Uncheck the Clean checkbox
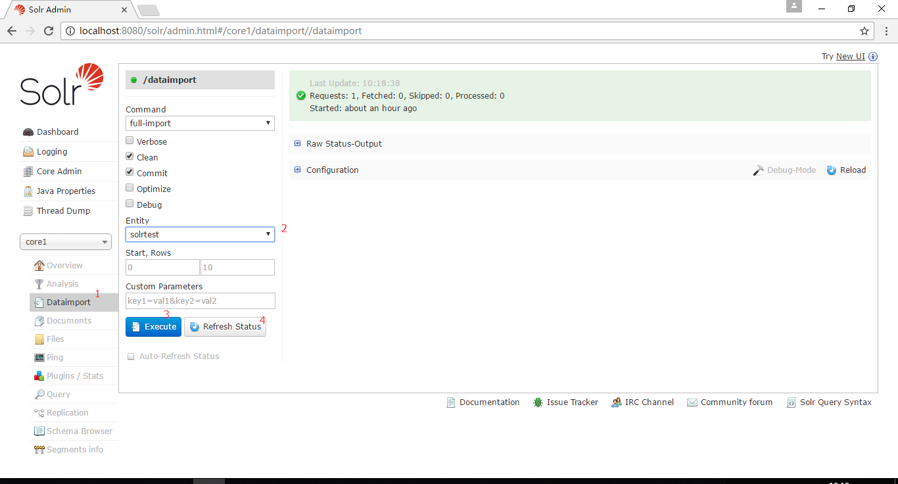The height and width of the screenshot is (484, 898). [x=130, y=157]
